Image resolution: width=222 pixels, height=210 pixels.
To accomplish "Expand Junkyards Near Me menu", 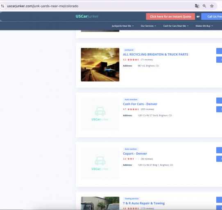I will pyautogui.click(x=123, y=26).
